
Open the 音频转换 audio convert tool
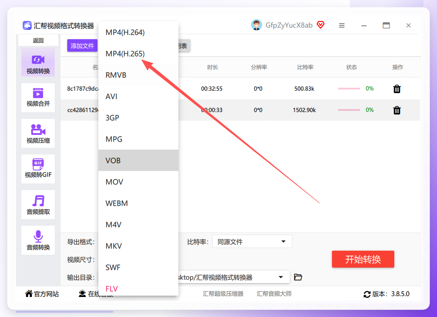tap(38, 240)
